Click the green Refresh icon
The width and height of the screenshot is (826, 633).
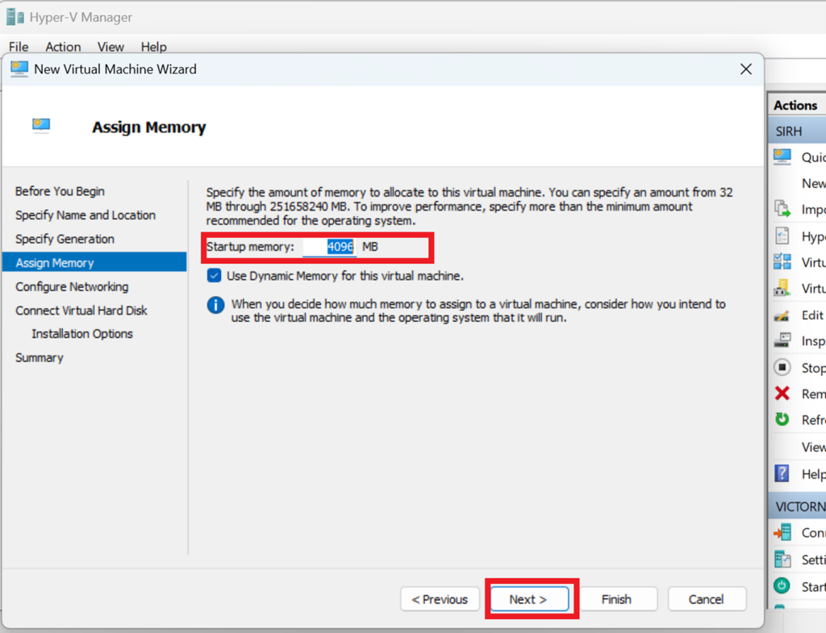click(x=782, y=419)
